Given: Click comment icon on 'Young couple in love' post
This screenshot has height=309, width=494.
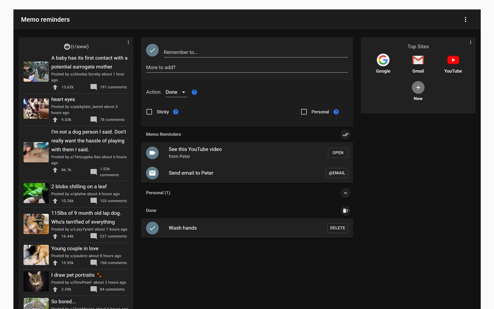Looking at the screenshot, I should (x=94, y=263).
